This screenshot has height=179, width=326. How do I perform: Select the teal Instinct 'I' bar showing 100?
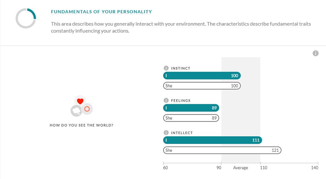click(202, 75)
